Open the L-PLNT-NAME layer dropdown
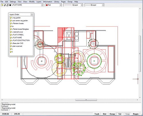The height and width of the screenshot is (116, 143). point(42,5)
